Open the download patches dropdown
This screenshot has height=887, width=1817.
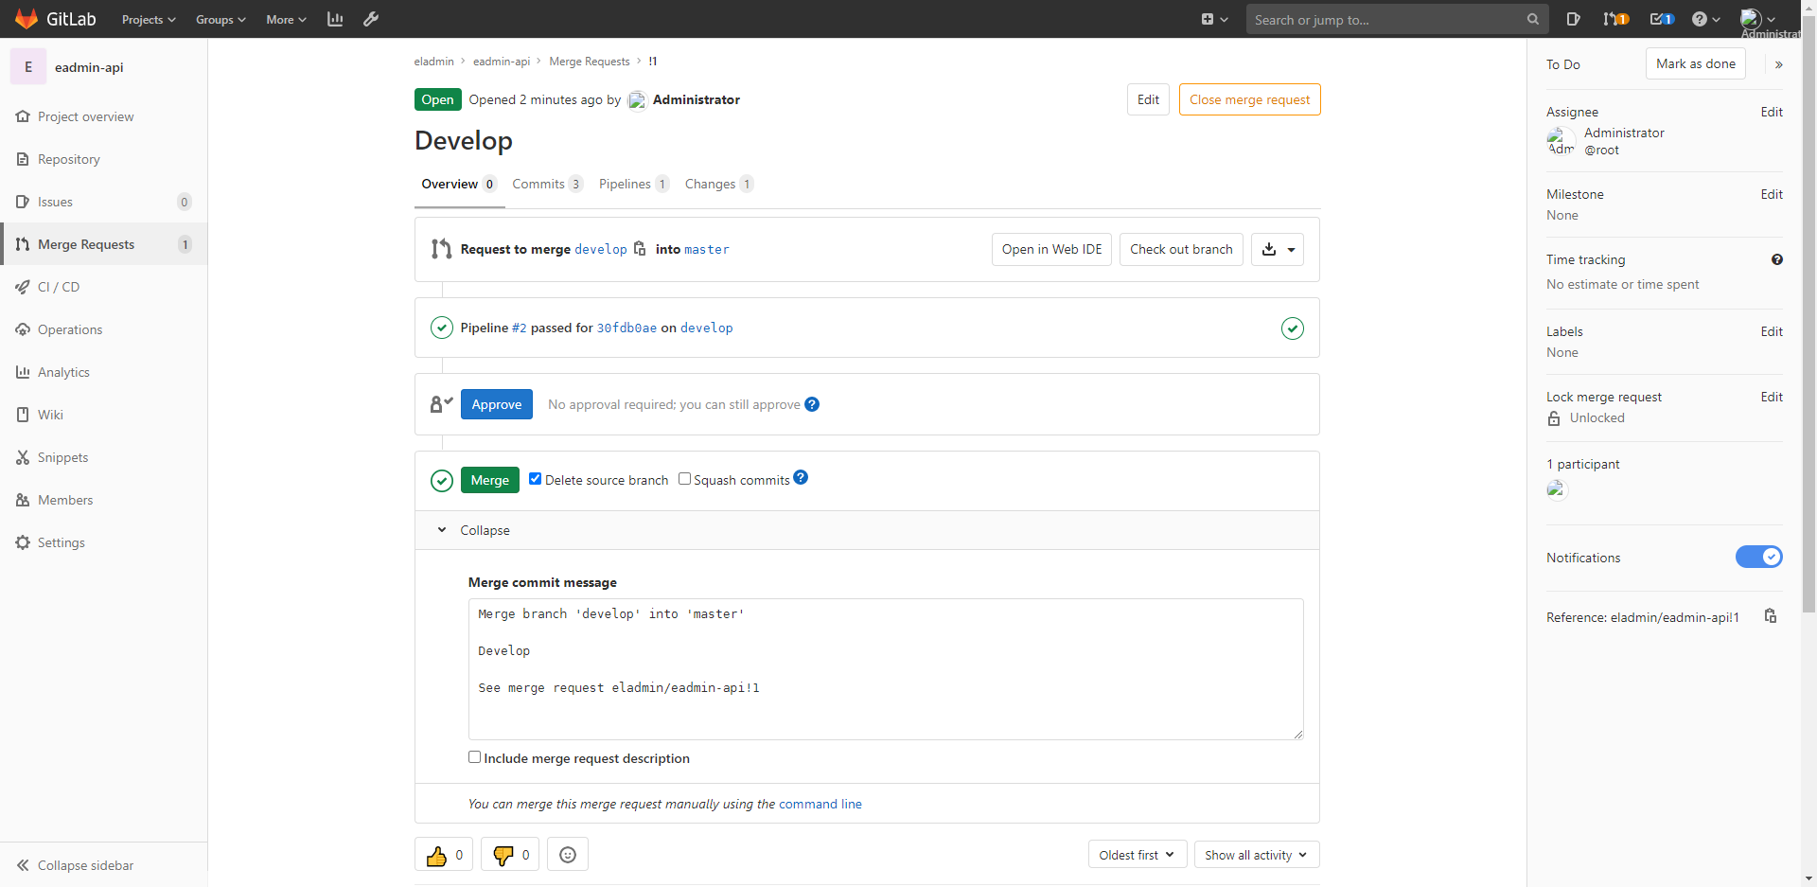(1278, 250)
